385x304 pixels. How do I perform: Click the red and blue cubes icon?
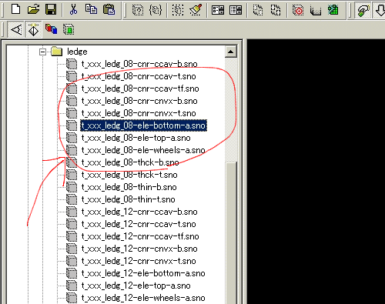[x=51, y=29]
